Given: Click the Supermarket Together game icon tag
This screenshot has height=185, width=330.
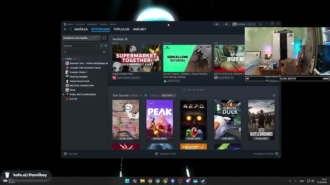Looking at the screenshot, I should [x=114, y=78].
